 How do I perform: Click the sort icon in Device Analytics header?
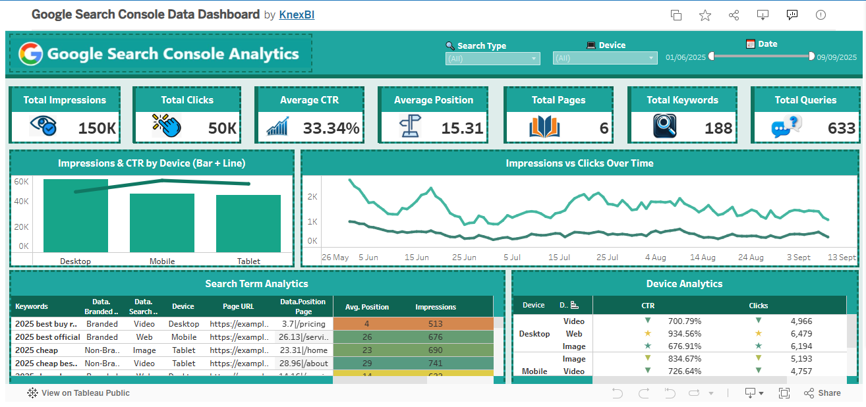574,305
